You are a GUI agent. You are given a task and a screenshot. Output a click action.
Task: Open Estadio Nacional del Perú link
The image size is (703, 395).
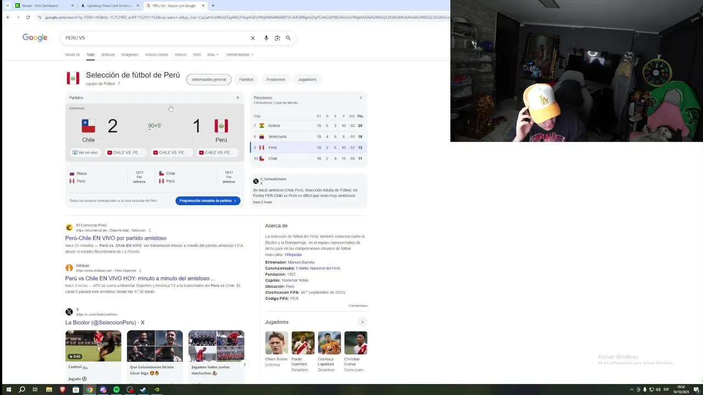pos(318,268)
